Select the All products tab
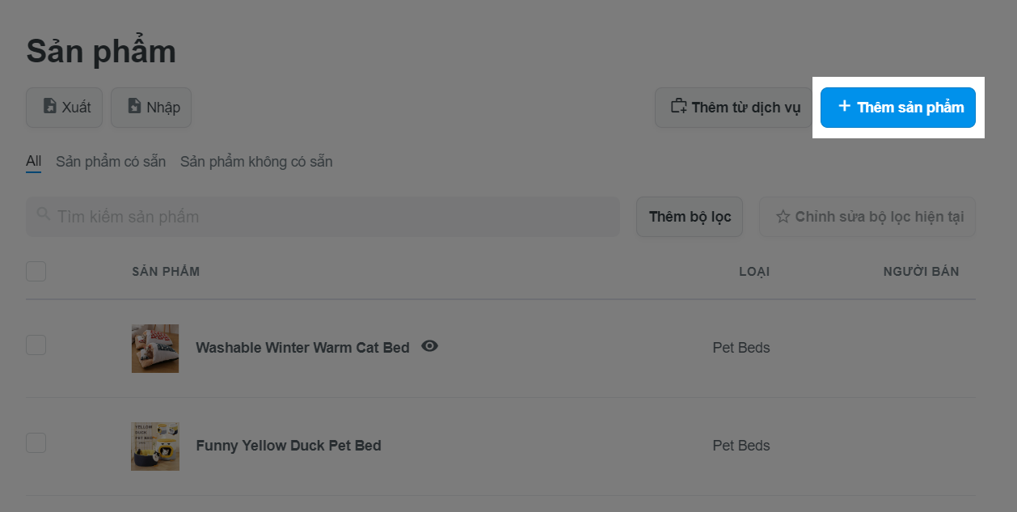The height and width of the screenshot is (512, 1017). point(33,161)
